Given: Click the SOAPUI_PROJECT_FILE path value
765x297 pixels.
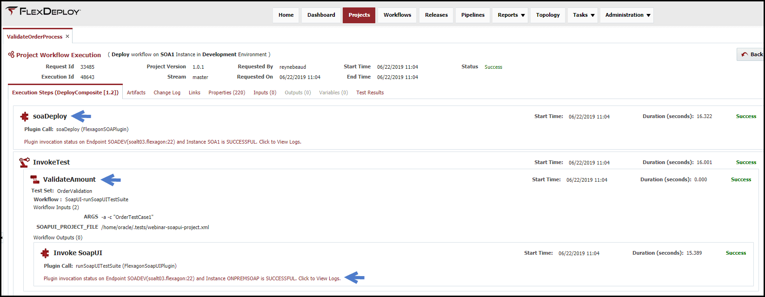Looking at the screenshot, I should 155,227.
